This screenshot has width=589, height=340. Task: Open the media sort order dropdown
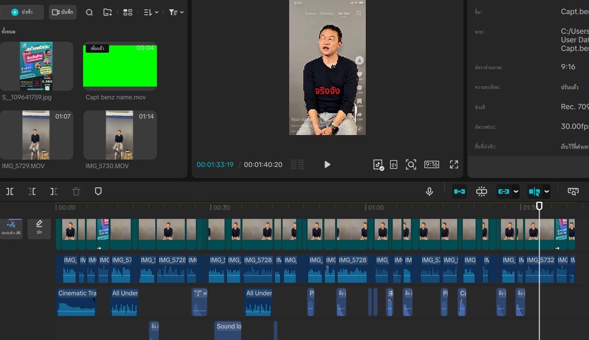(x=151, y=12)
